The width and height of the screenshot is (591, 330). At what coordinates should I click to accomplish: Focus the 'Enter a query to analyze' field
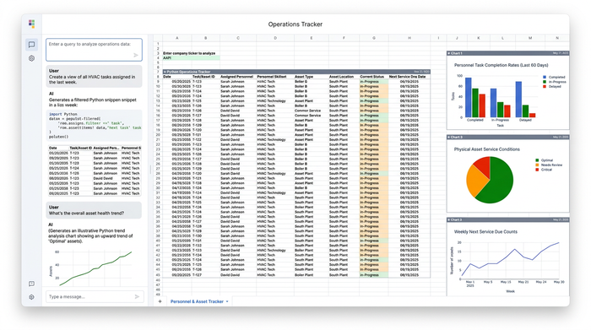click(95, 49)
